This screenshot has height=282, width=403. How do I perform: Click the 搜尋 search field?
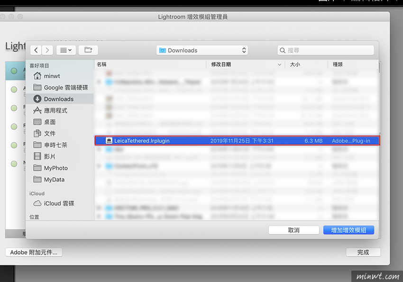pos(326,50)
